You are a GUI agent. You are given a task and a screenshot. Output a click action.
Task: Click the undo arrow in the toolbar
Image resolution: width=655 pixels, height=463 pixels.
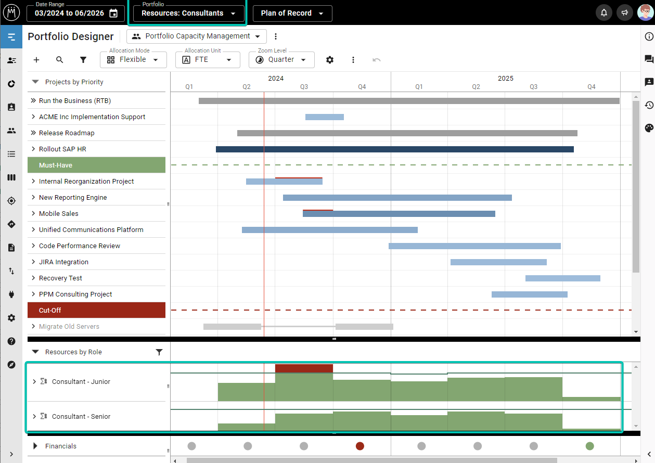click(x=377, y=60)
